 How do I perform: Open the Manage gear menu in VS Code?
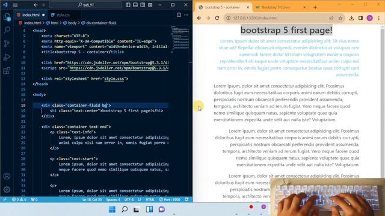tap(7, 190)
